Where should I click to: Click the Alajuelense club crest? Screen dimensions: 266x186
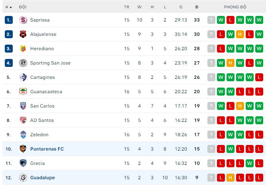coord(23,34)
